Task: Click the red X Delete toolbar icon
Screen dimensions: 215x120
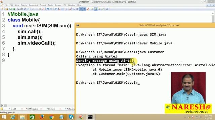Action: tap(43, 9)
